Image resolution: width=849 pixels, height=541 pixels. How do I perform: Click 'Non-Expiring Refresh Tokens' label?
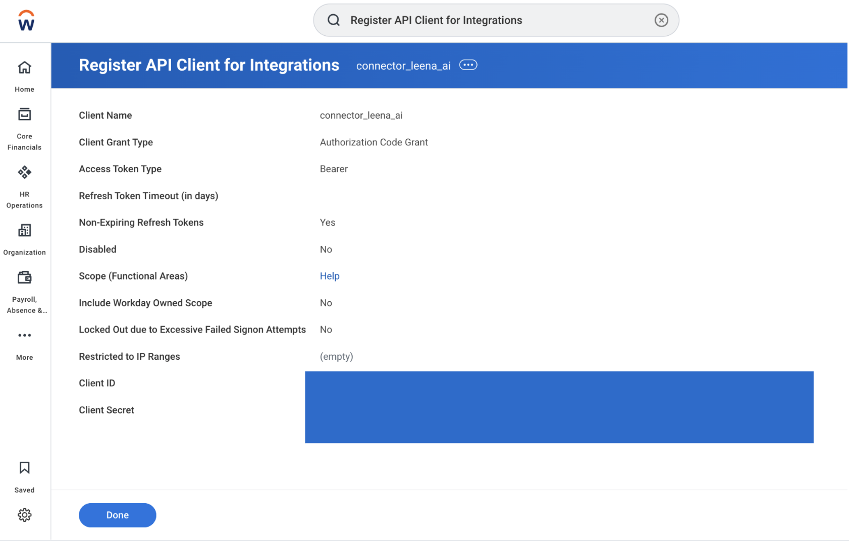pos(141,223)
